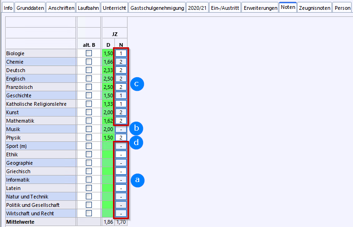The height and width of the screenshot is (227, 353).
Task: Enable alt. B checkbox for Geographie
Action: point(89,163)
